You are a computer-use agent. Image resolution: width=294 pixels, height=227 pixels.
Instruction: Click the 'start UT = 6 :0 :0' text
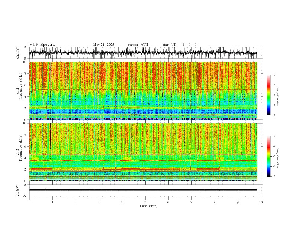(179, 45)
